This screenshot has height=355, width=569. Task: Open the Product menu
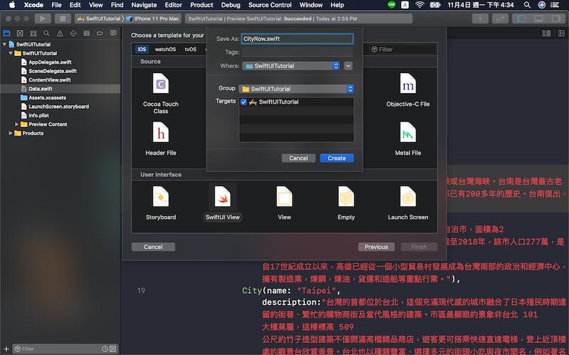pos(201,5)
